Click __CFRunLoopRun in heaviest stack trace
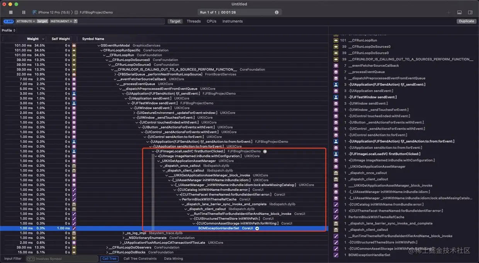Image resolution: width=479 pixels, height=263 pixels. click(x=362, y=40)
